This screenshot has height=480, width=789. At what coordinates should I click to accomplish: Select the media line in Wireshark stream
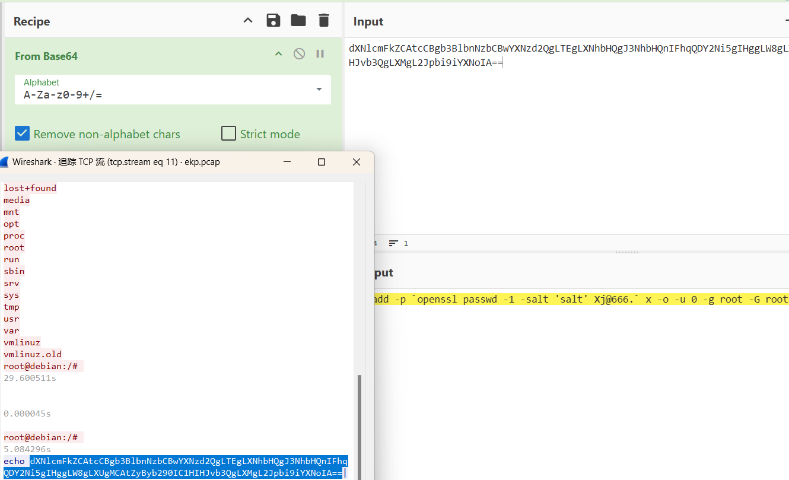[x=17, y=200]
